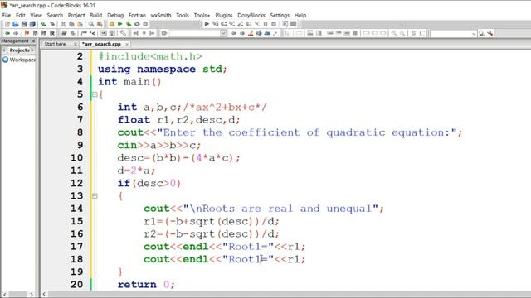Open ThreadSearch options wrench
531x298 pixels.
[490, 33]
